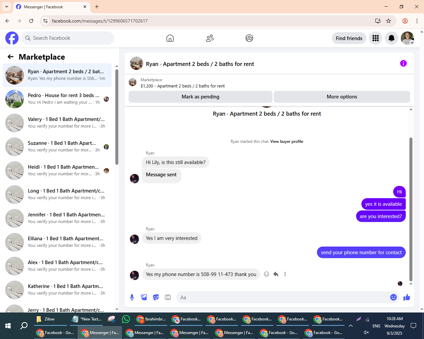
Task: React to Ryan's phone number message
Action: coord(267,274)
